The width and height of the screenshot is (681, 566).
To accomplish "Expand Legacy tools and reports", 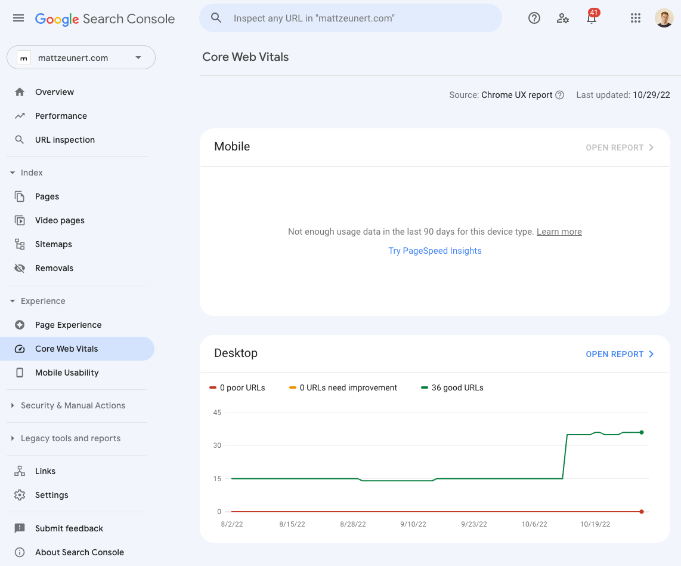I will coord(13,438).
